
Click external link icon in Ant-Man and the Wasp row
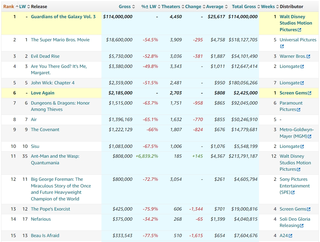pyautogui.click(x=299, y=169)
